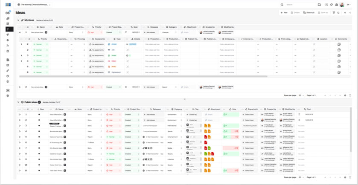Click the megaphone icon in sidebar
The width and height of the screenshot is (358, 185).
pos(8,35)
